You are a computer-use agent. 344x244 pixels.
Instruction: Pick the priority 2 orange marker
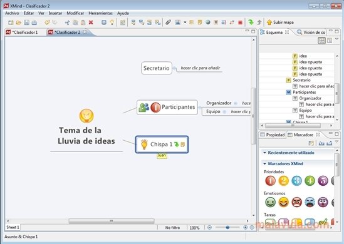click(x=283, y=181)
